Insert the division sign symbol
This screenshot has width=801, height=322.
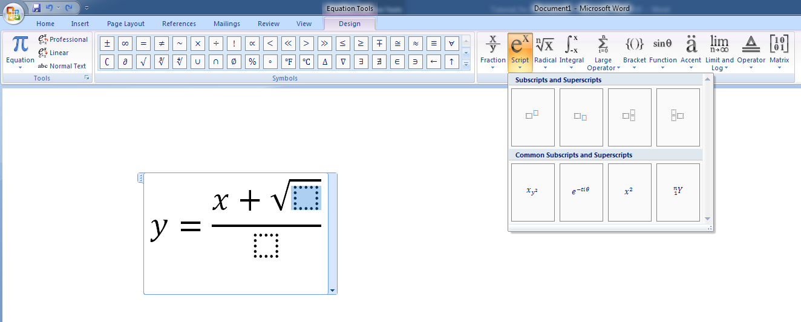coord(216,43)
